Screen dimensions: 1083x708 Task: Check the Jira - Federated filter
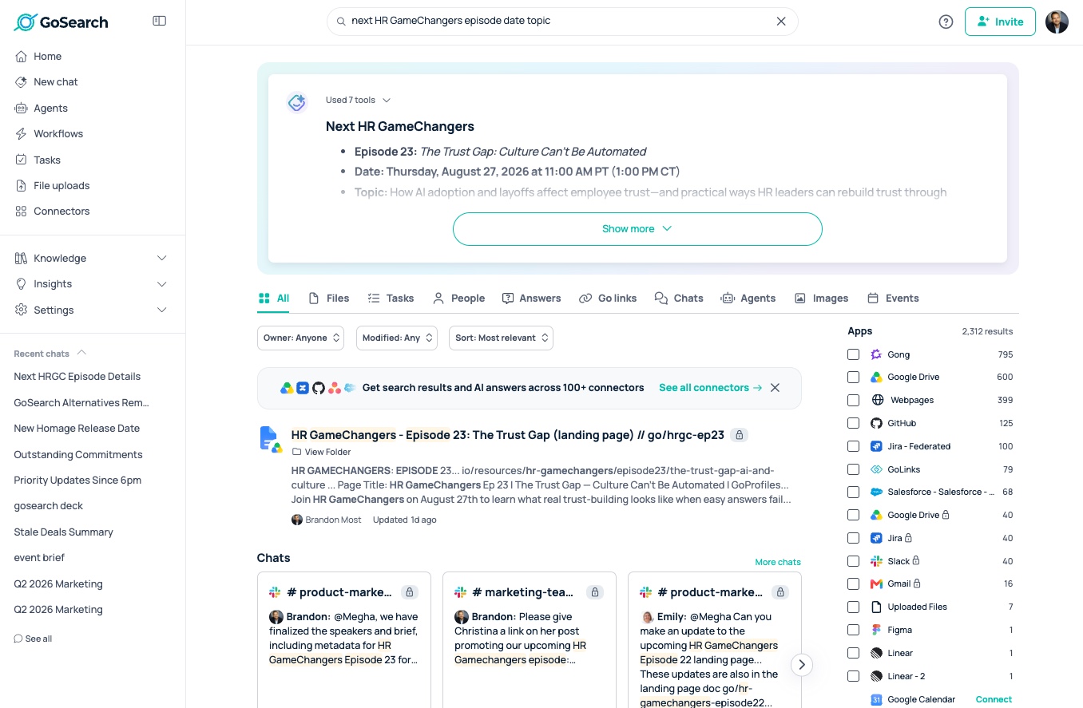854,446
